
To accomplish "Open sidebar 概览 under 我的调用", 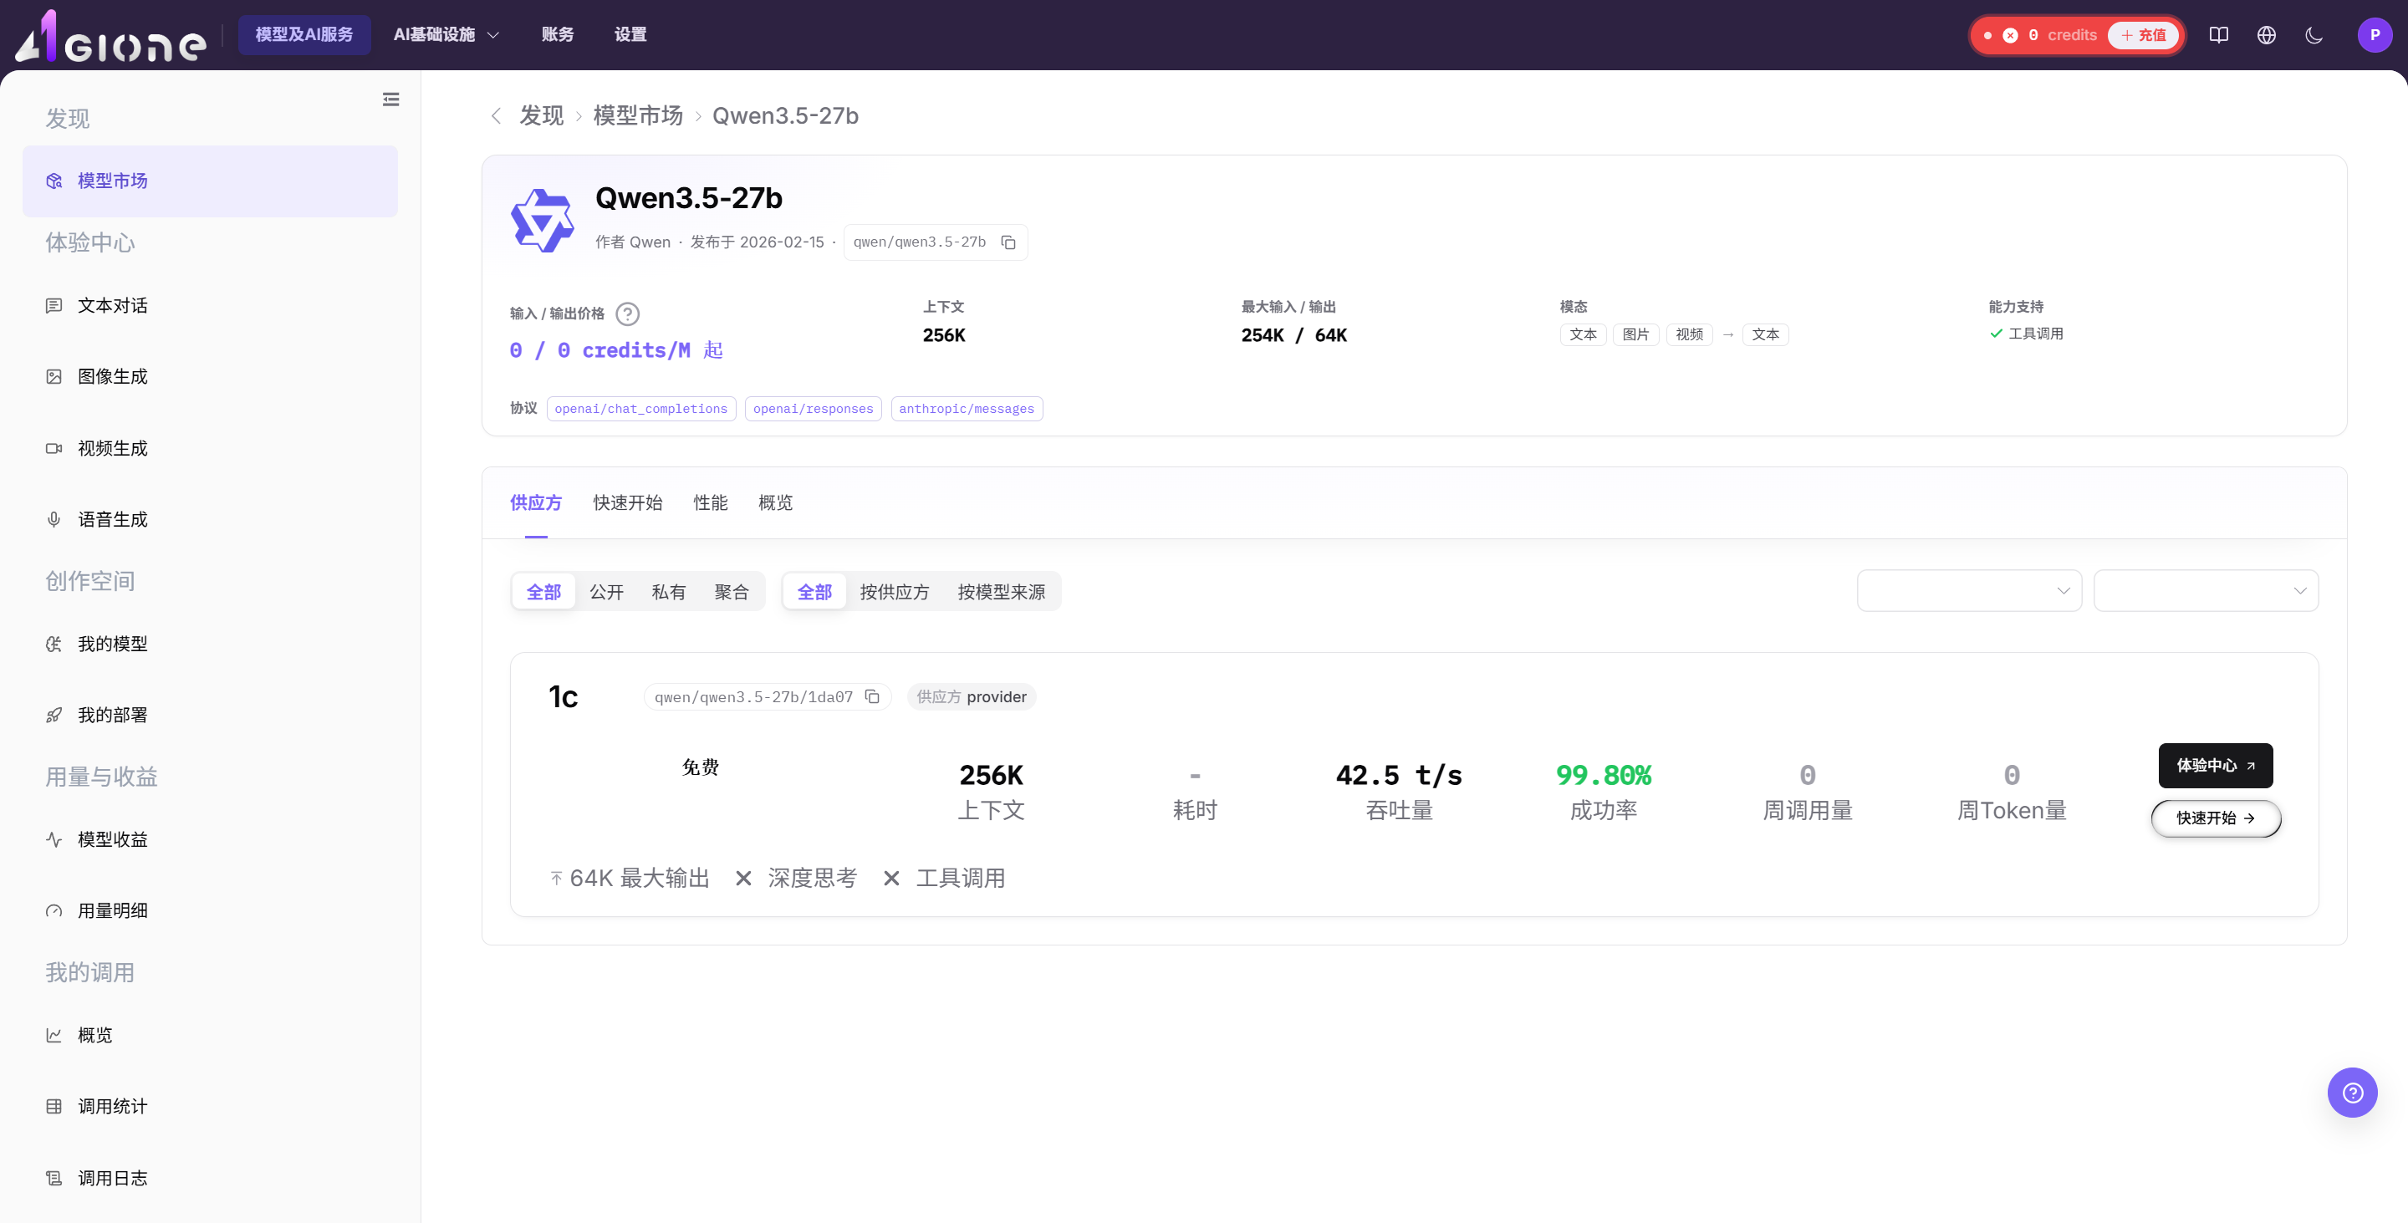I will pyautogui.click(x=209, y=1035).
